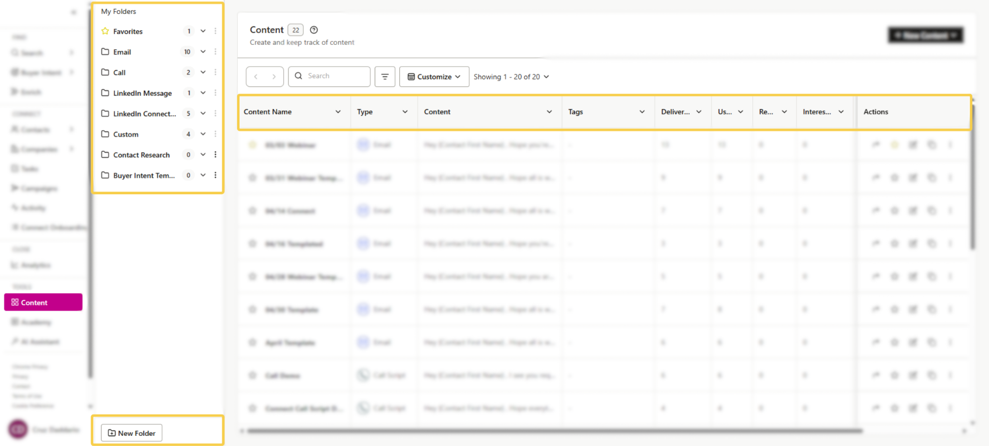This screenshot has height=446, width=989.
Task: Select the LinkedIn Message folder
Action: (x=142, y=93)
